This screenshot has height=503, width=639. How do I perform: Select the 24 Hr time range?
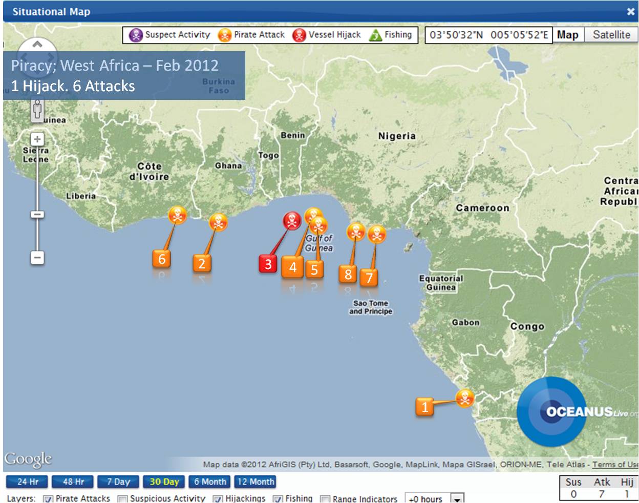coord(27,481)
